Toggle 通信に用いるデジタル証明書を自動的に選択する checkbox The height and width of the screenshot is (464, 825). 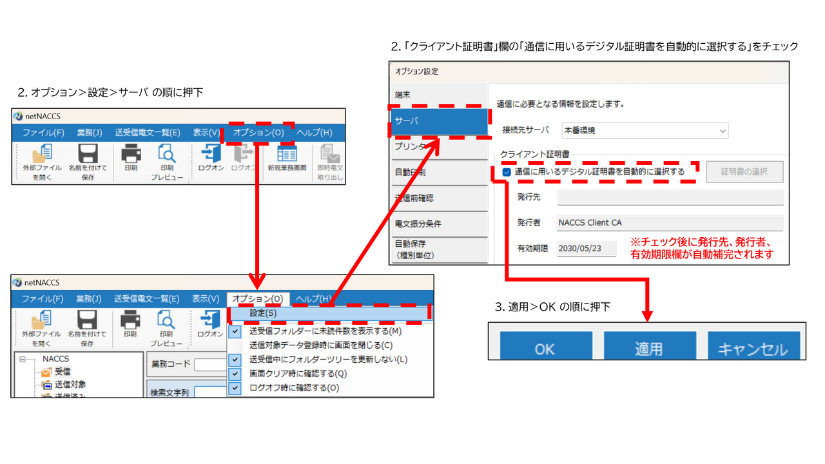click(x=507, y=172)
